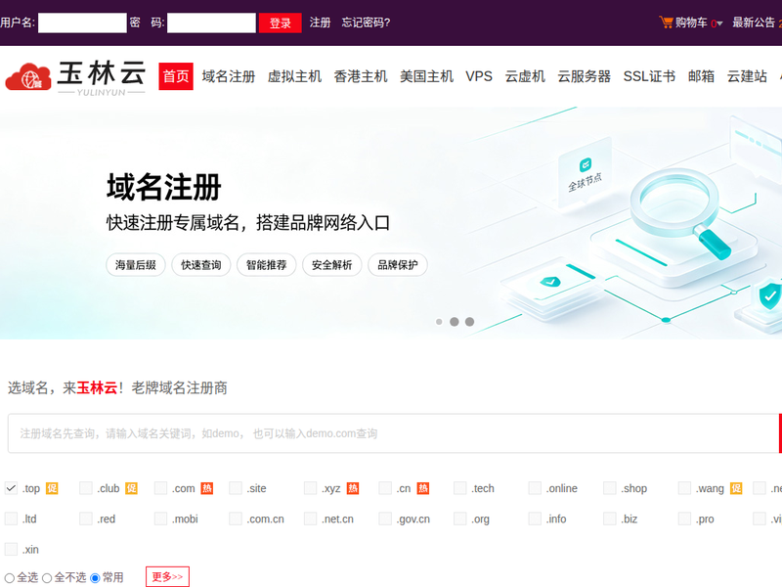
Task: Go to the 首页 home tab
Action: pyautogui.click(x=176, y=76)
